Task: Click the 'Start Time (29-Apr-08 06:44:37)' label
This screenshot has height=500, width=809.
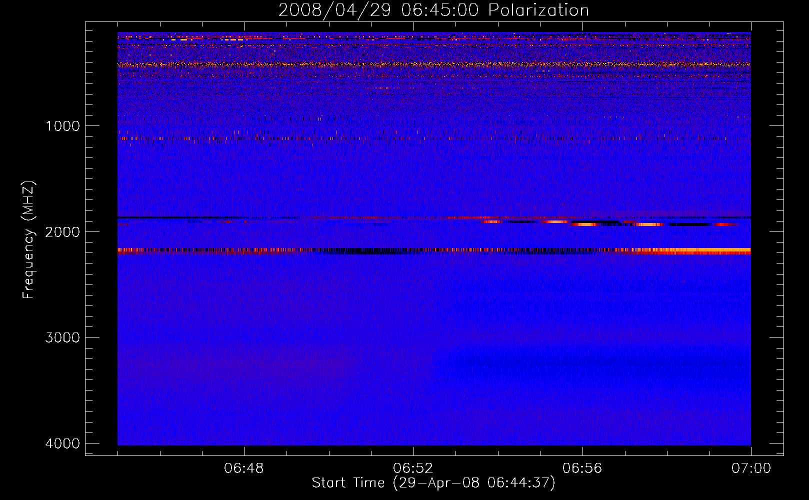Action: click(x=433, y=483)
